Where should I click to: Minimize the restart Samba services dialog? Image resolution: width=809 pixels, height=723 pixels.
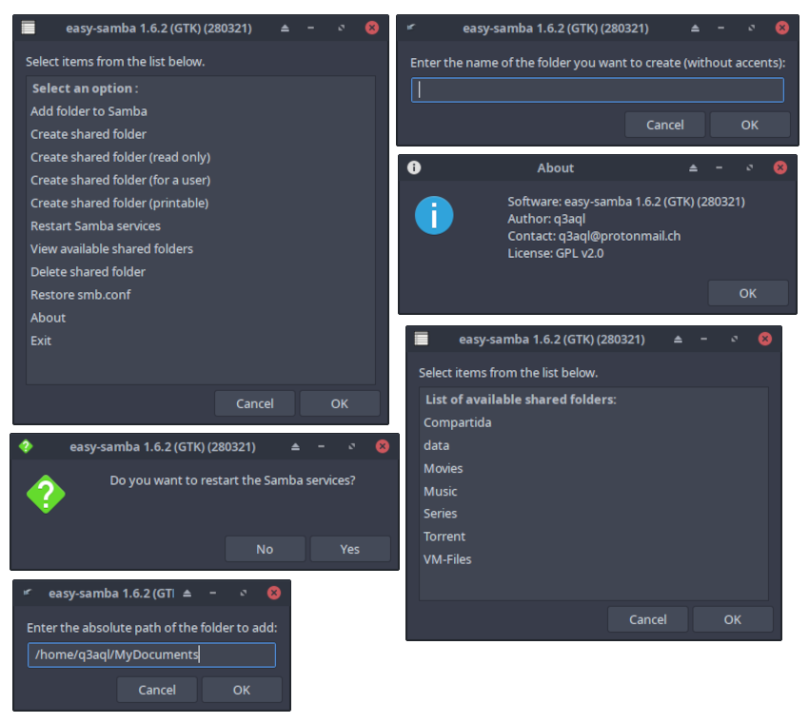(x=321, y=446)
